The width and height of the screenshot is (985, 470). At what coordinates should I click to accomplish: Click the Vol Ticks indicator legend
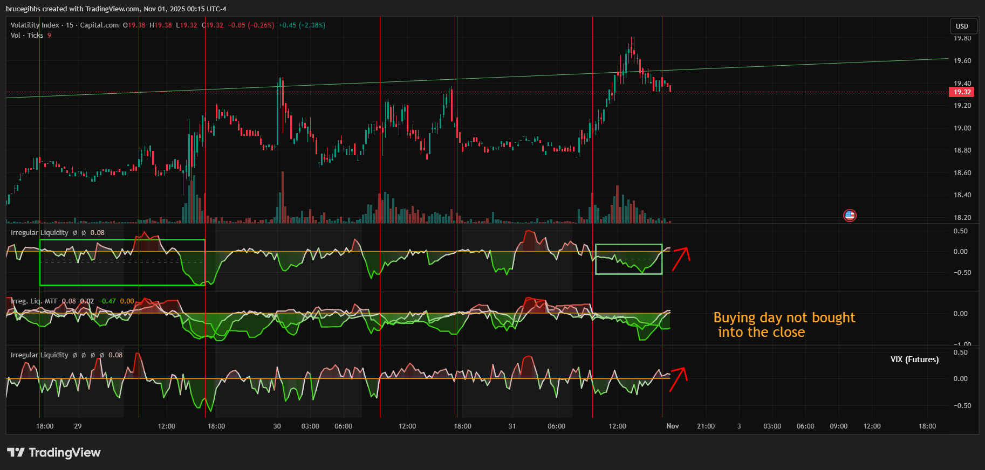pyautogui.click(x=26, y=36)
